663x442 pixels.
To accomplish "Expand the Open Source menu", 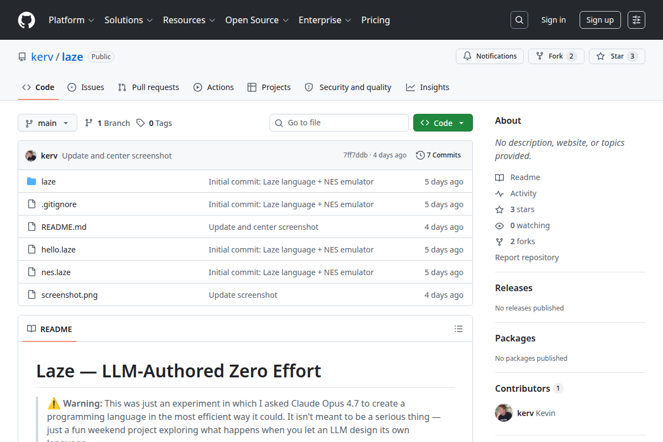I will click(x=257, y=20).
